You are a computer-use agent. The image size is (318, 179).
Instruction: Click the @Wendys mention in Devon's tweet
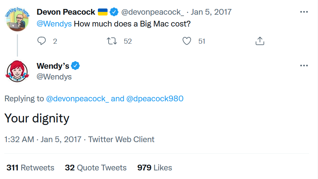click(x=54, y=24)
